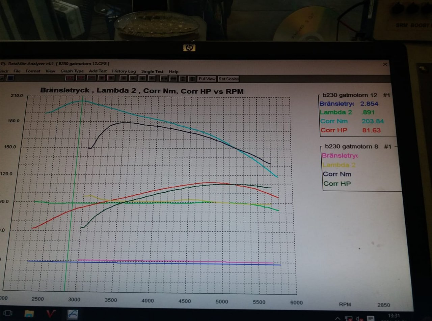Viewport: 432px width, 321px height.
Task: Click the shift-graph-left arrow icon
Action: tap(124, 78)
